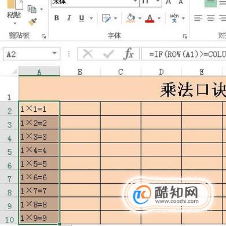Click the phonetic guide wén icon
226x226 pixels.
(174, 18)
